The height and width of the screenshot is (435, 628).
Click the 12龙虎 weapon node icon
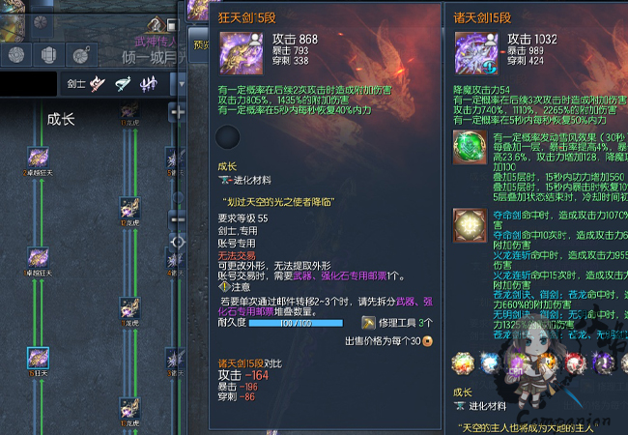click(x=129, y=207)
